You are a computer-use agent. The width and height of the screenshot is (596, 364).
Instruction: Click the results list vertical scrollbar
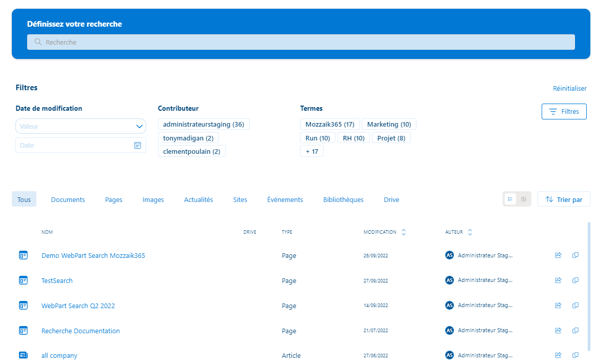pyautogui.click(x=589, y=287)
